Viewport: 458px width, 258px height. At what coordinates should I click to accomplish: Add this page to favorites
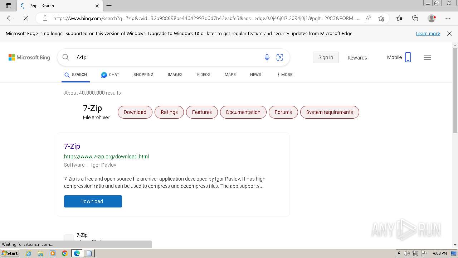point(381,18)
